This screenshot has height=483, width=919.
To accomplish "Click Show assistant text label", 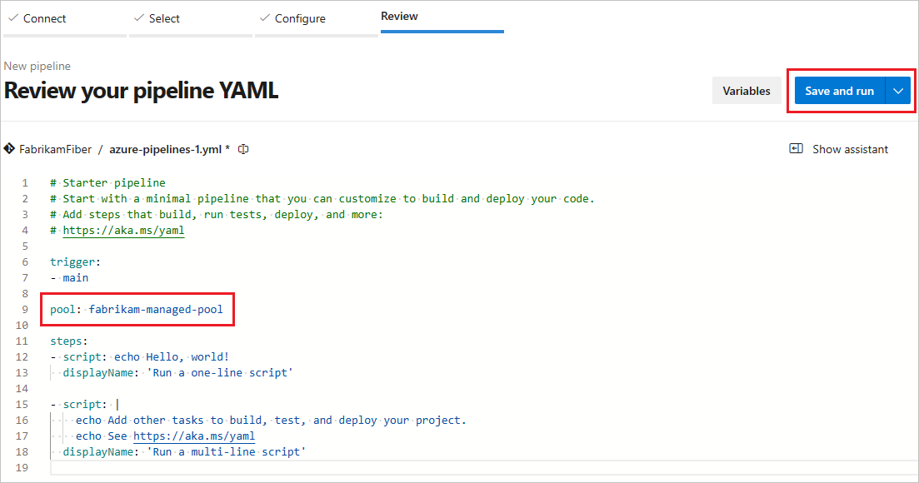I will tap(850, 149).
